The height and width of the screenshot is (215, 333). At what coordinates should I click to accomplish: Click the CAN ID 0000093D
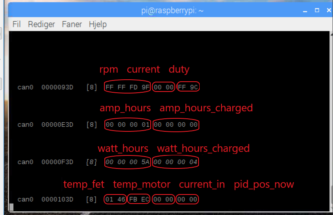click(57, 87)
